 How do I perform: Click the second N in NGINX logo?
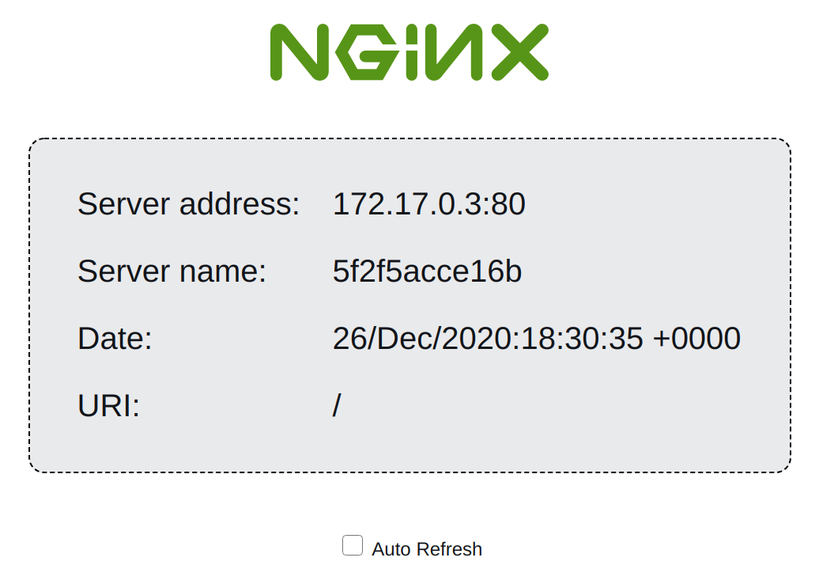pos(454,52)
